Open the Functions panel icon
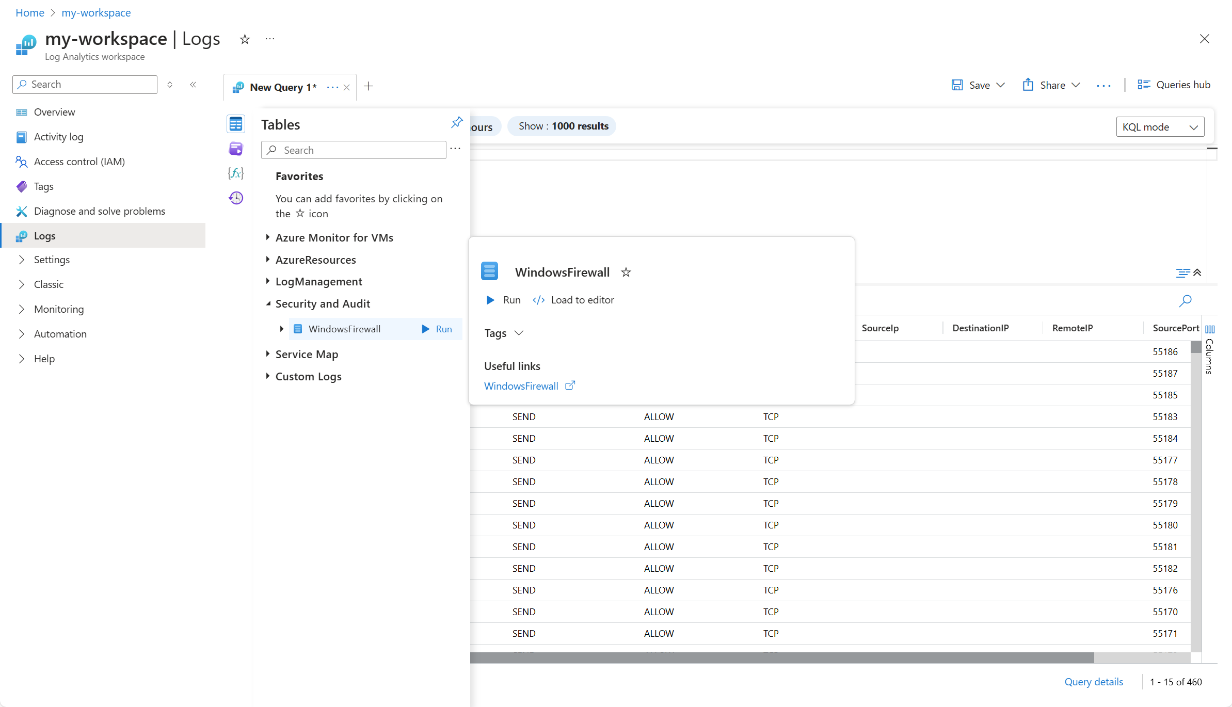This screenshot has height=707, width=1232. 236,173
